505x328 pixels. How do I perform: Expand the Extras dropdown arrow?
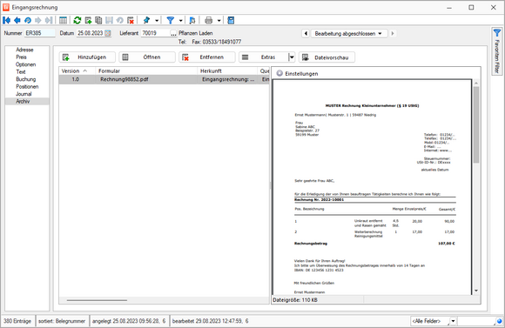[292, 57]
